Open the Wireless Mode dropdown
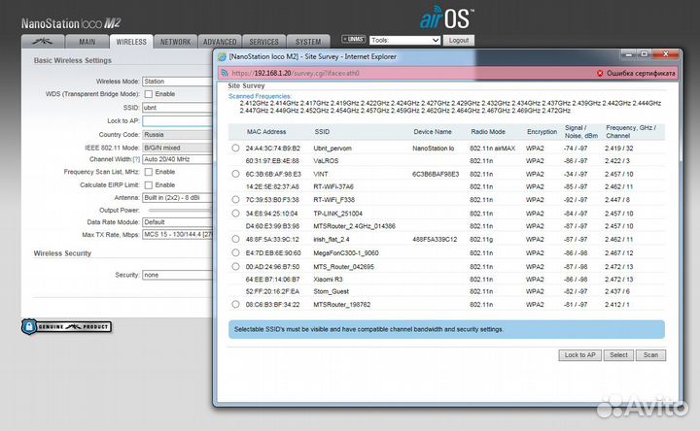 point(176,82)
